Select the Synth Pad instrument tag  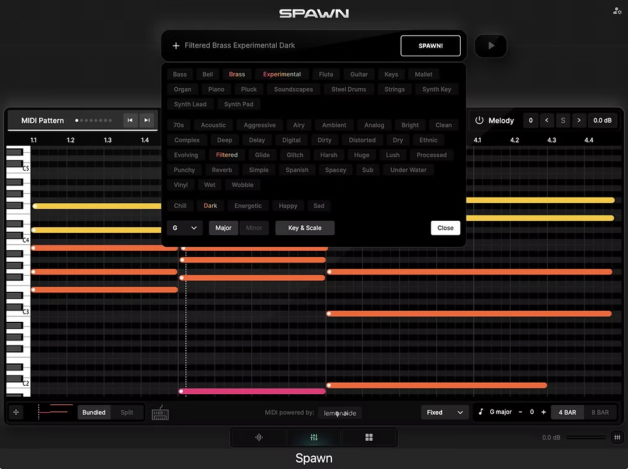point(238,104)
